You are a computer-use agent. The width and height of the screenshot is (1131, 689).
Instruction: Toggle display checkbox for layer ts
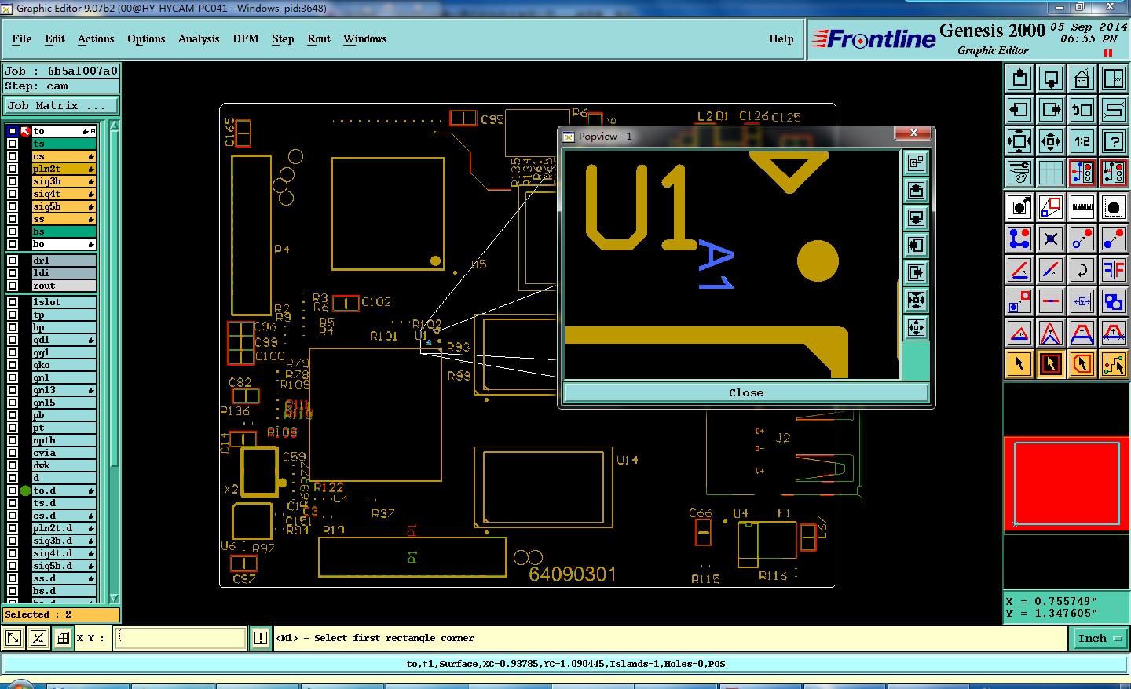click(13, 144)
